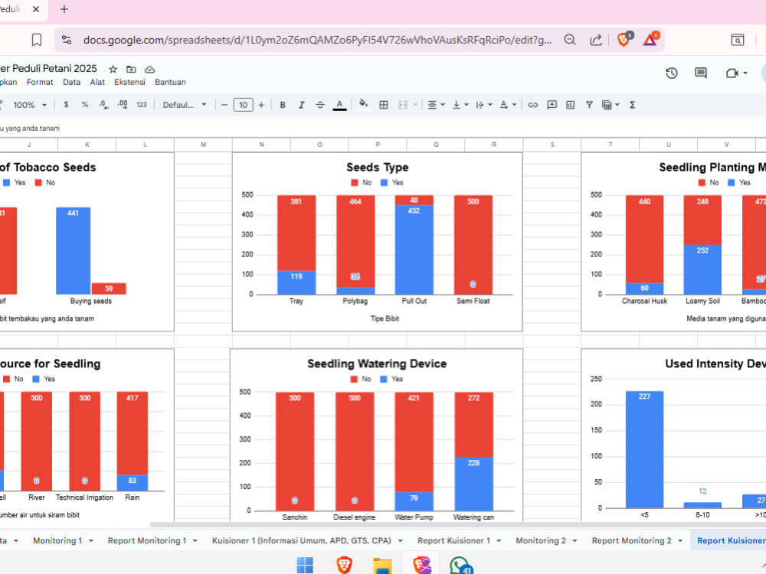
Task: Open the Ekstensi menu
Action: [129, 82]
